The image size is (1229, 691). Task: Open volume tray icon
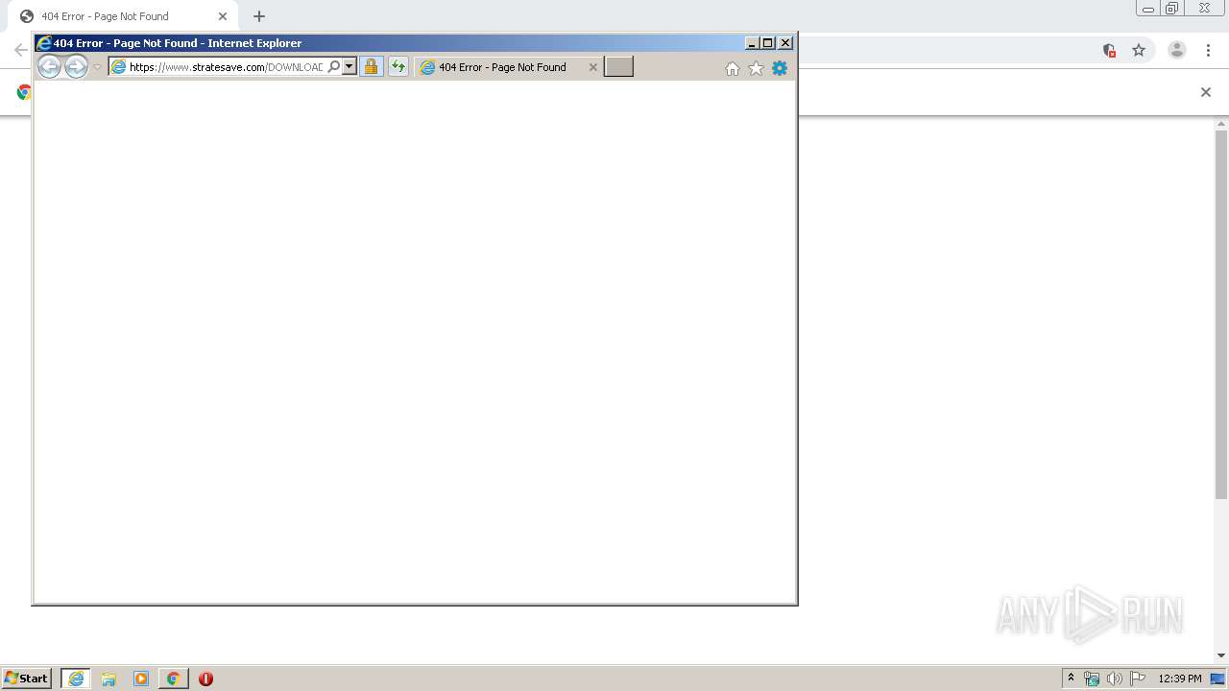(1114, 679)
